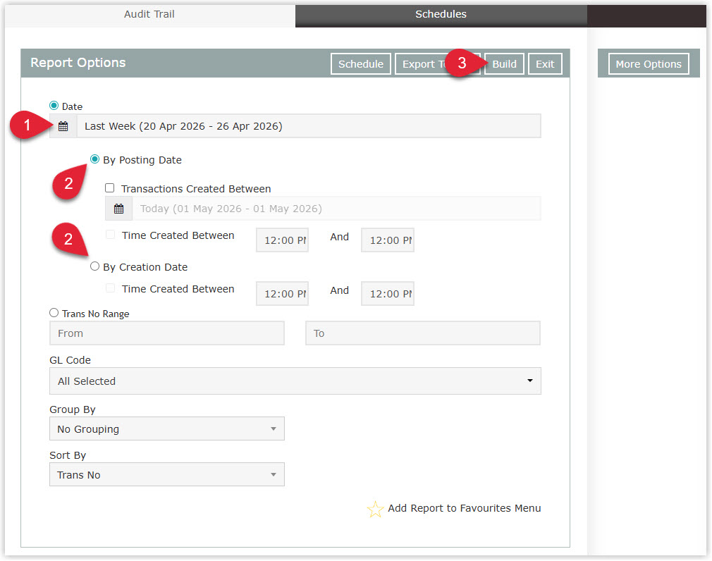Switch to the Audit Trail tab

149,14
